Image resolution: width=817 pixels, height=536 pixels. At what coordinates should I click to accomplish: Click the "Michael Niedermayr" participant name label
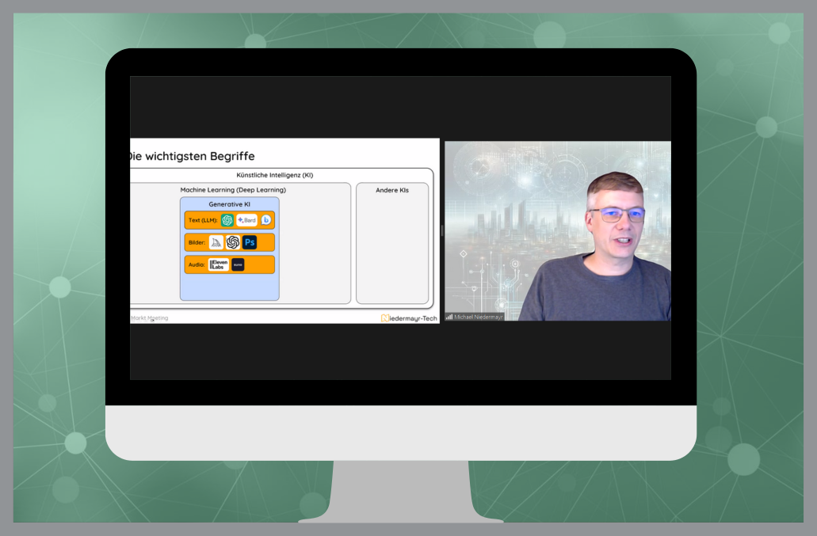click(x=479, y=317)
